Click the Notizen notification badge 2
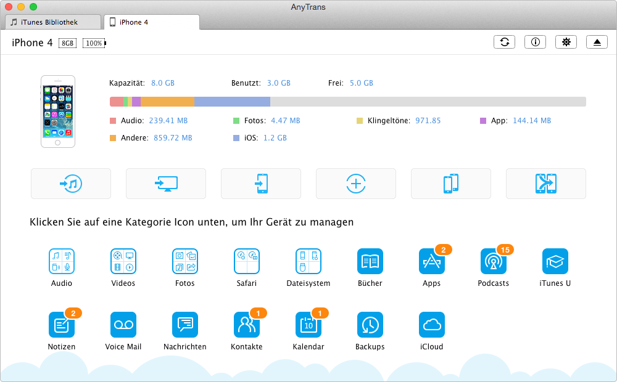 click(73, 313)
